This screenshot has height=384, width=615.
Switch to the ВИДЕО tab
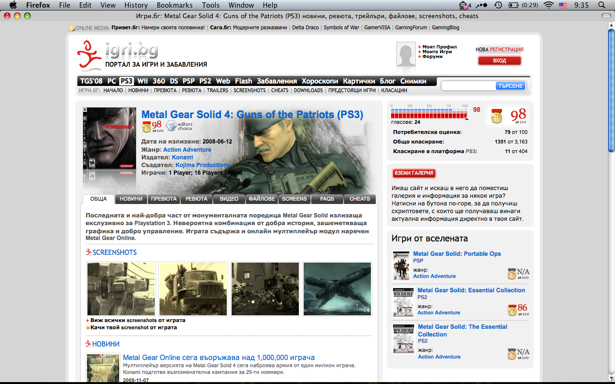[229, 199]
